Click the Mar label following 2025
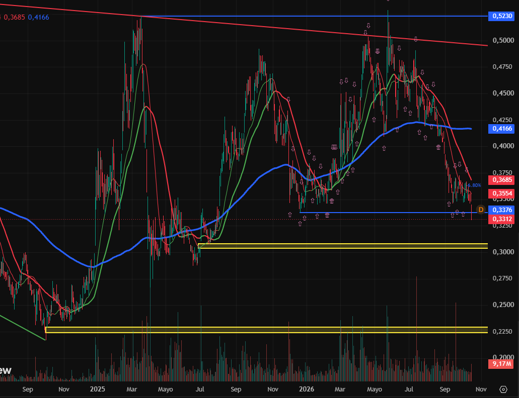Screen dimensions: 519x398 [132, 389]
